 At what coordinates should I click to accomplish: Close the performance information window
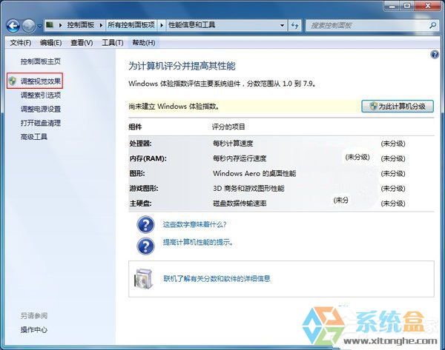[428, 6]
